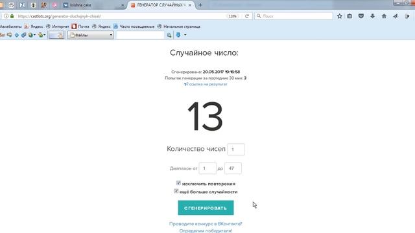The image size is (415, 233).
Task: Click the blue diamond toolbar icon
Action: (x=17, y=35)
